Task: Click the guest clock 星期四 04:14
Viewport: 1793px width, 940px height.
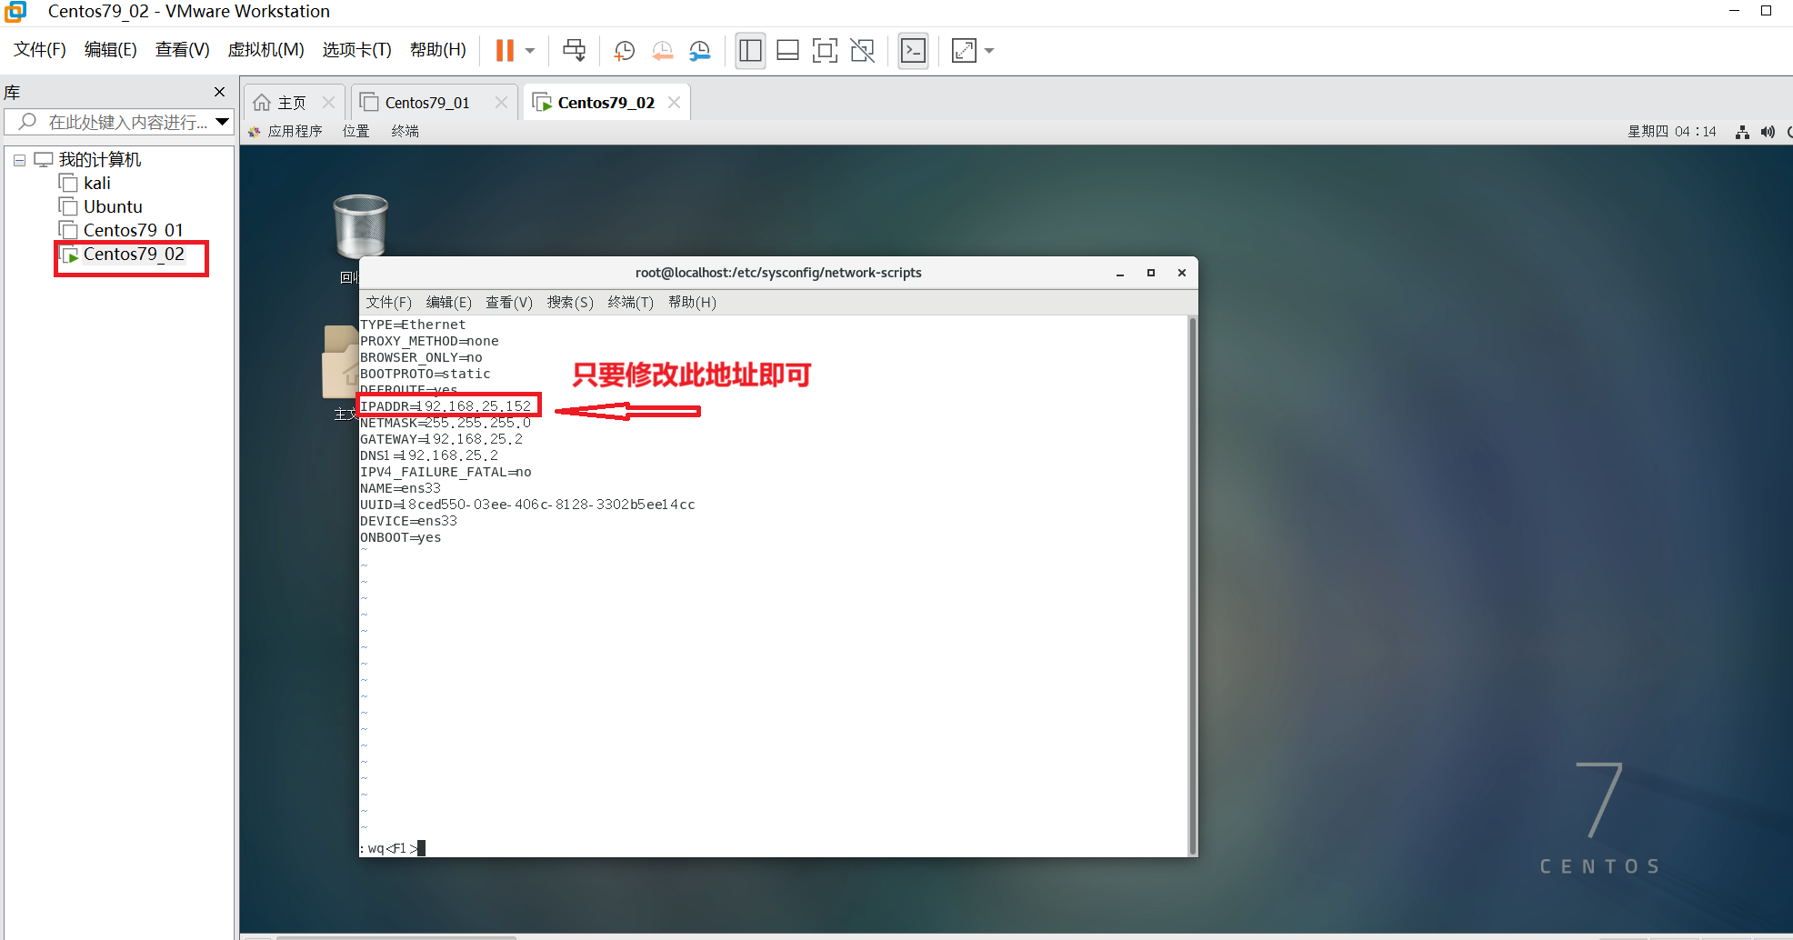Action: click(x=1671, y=132)
